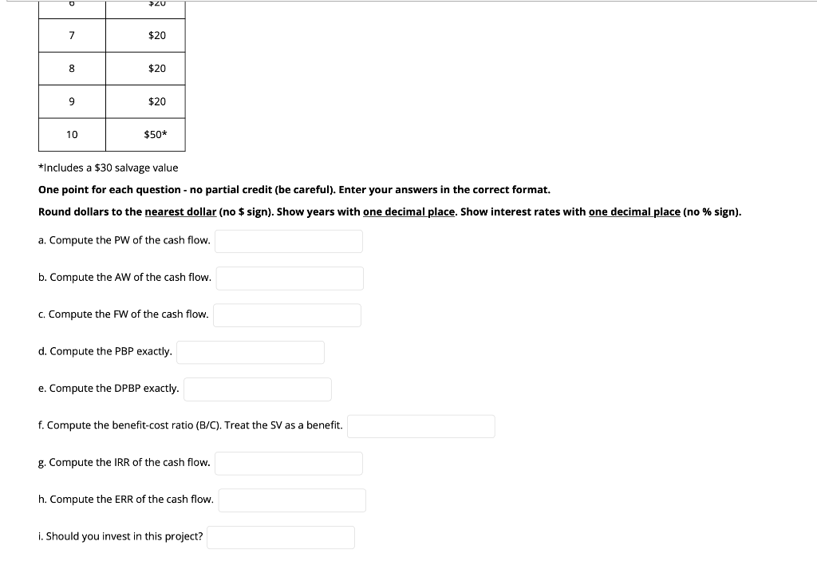Click the FW answer input field

tap(286, 314)
